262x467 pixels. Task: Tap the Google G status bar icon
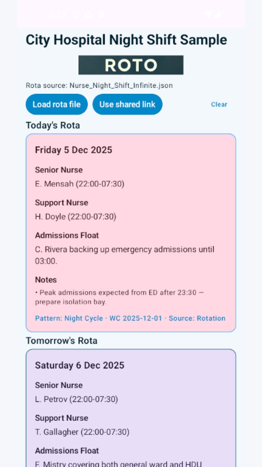88,14
